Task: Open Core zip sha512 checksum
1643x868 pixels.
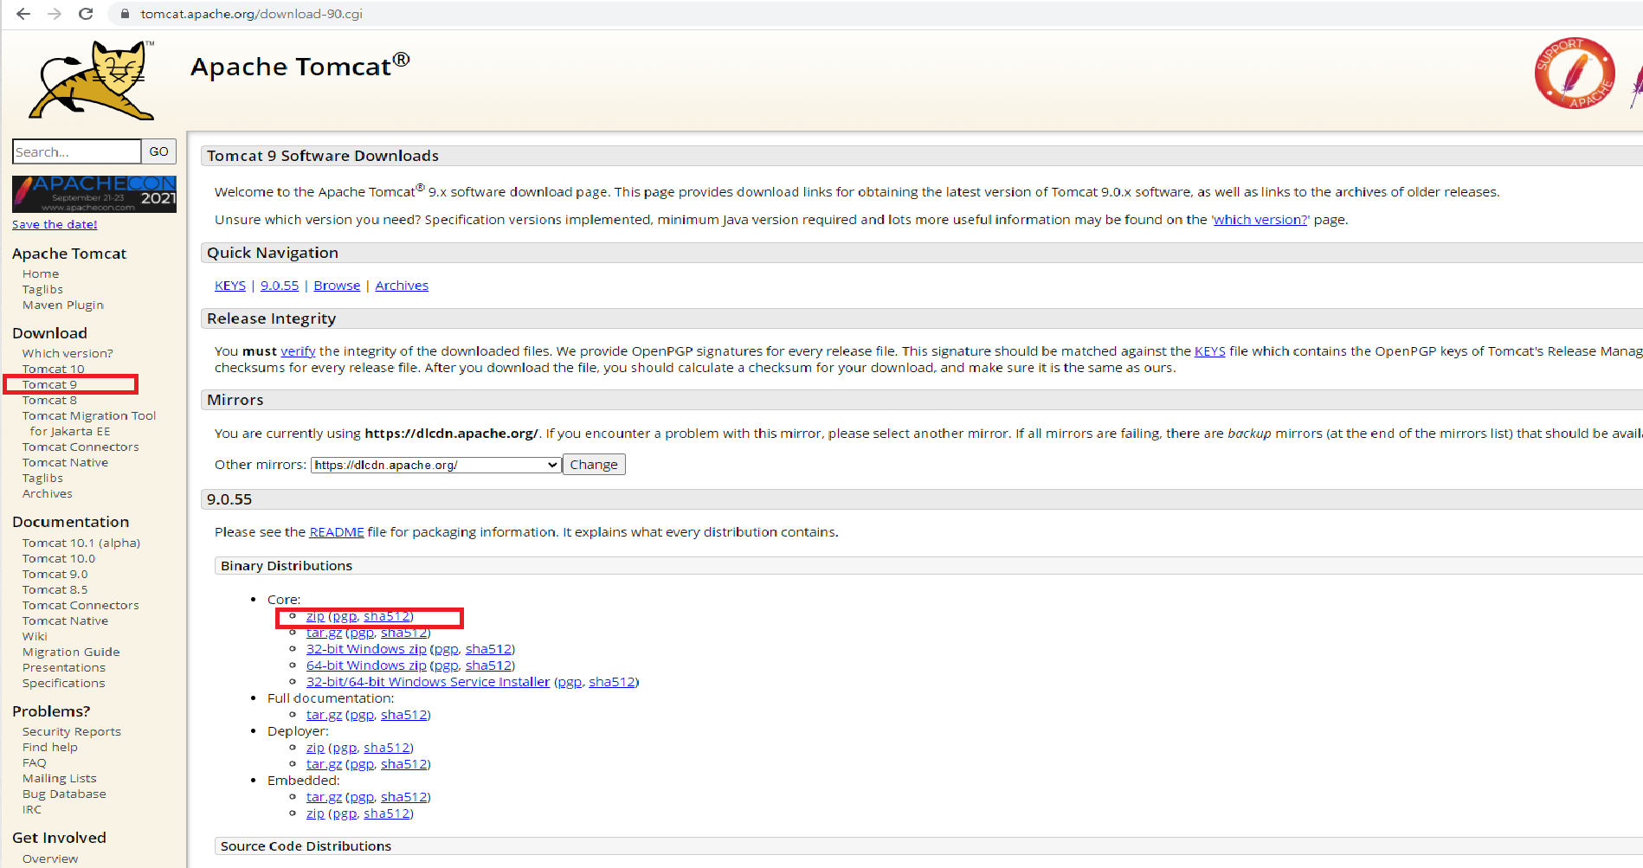Action: click(x=386, y=616)
